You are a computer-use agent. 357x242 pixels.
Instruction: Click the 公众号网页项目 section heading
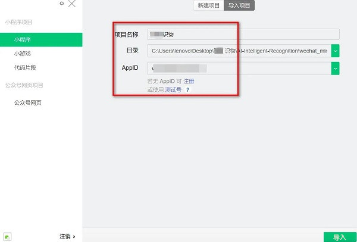click(24, 85)
